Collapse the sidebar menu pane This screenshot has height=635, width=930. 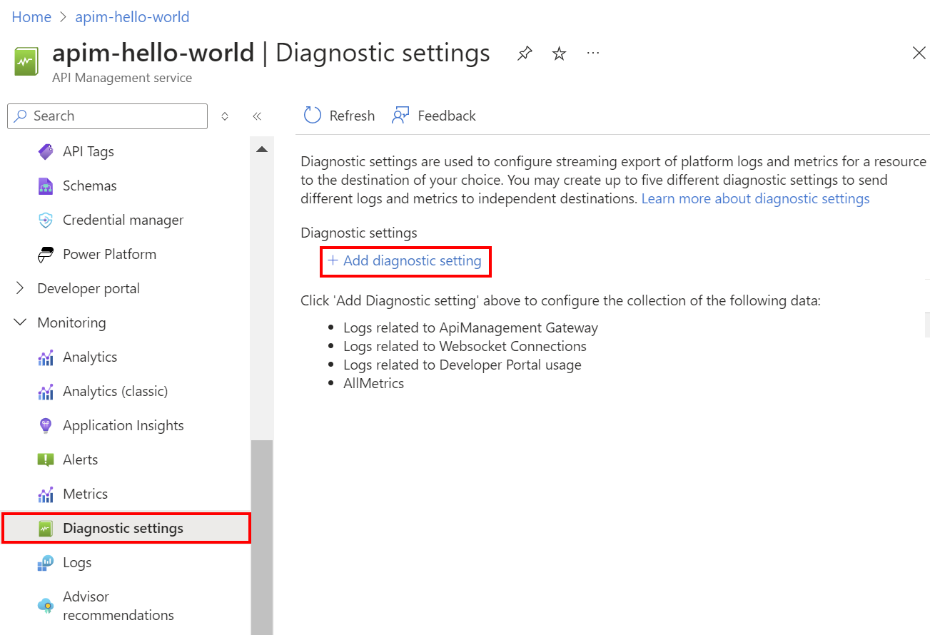[257, 116]
